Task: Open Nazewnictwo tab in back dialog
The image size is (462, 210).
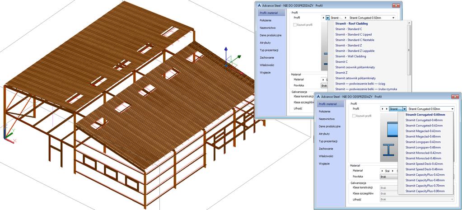Action: 267,28
